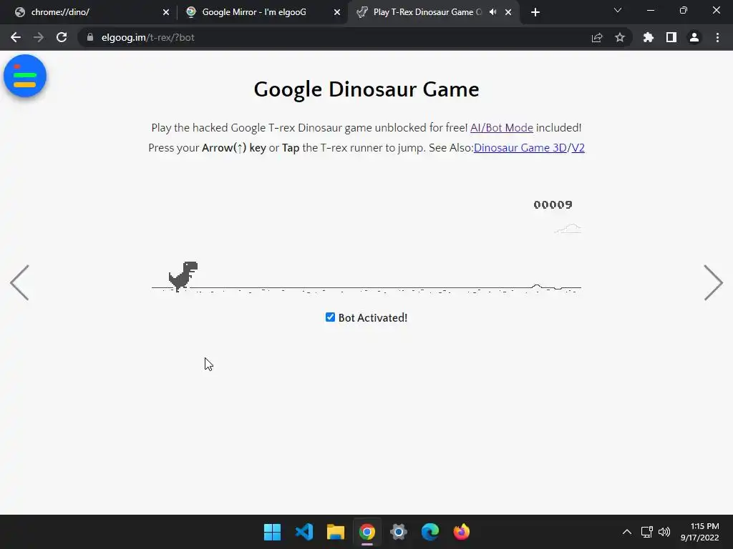
Task: Toggle the browser side panel
Action: click(671, 37)
